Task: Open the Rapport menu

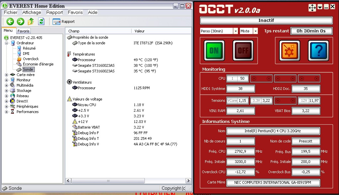Action: coord(54,12)
